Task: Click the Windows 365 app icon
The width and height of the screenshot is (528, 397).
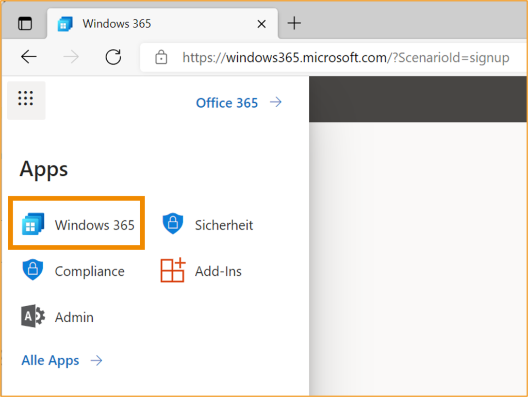Action: click(x=33, y=224)
